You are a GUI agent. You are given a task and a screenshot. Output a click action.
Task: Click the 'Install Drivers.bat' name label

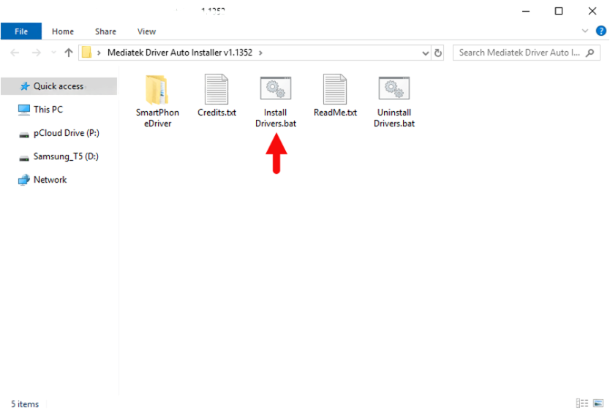(276, 118)
